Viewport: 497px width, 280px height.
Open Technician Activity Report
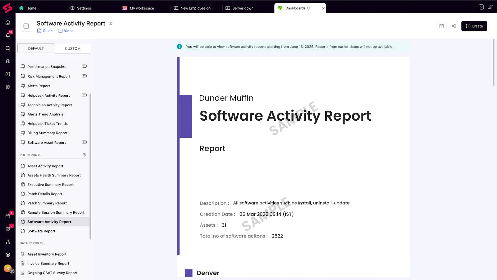click(50, 105)
